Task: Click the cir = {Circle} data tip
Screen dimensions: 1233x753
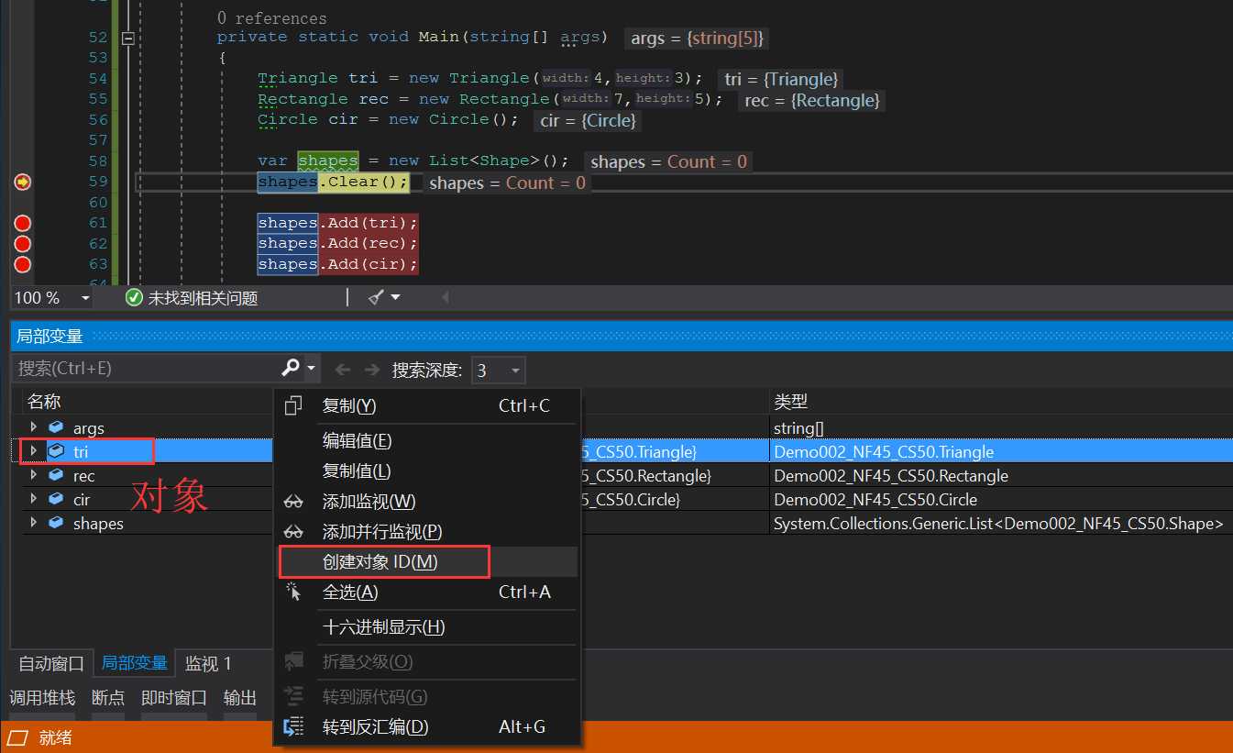Action: tap(588, 121)
